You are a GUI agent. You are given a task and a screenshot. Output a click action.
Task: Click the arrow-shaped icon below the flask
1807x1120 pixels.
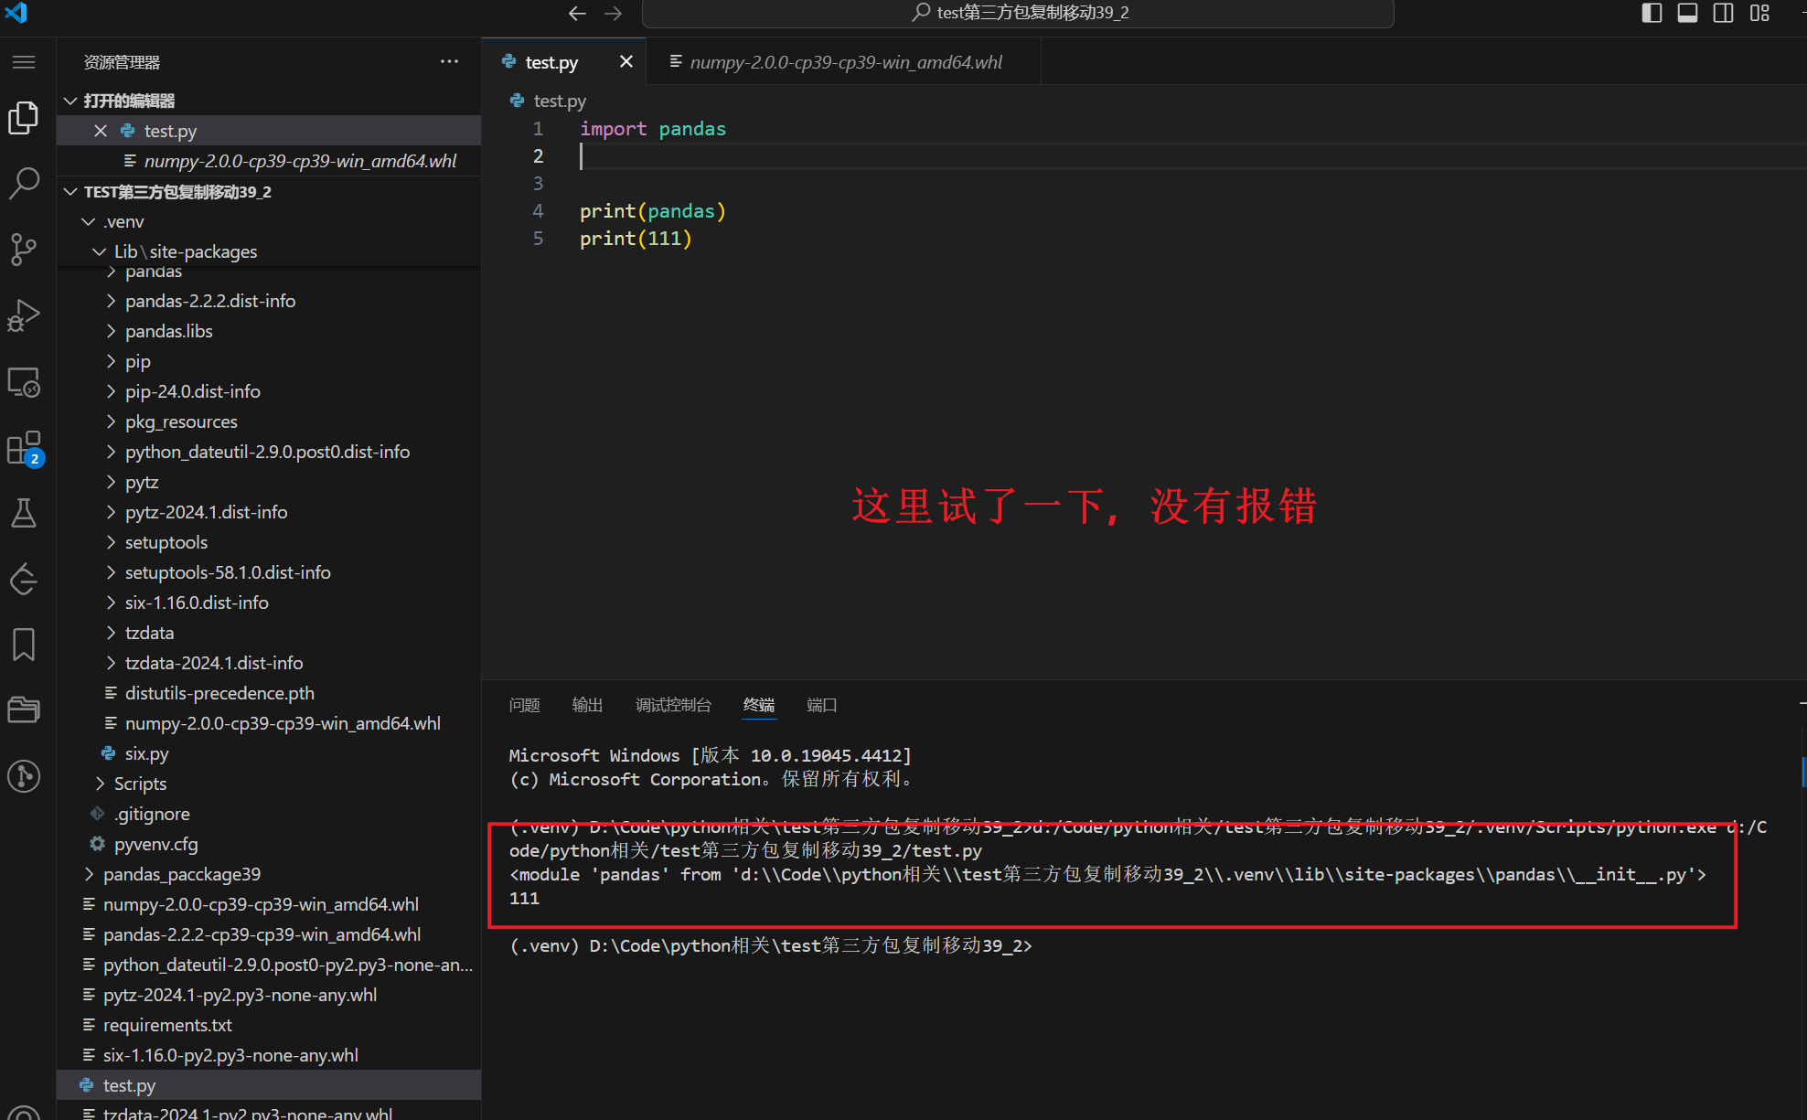(24, 579)
